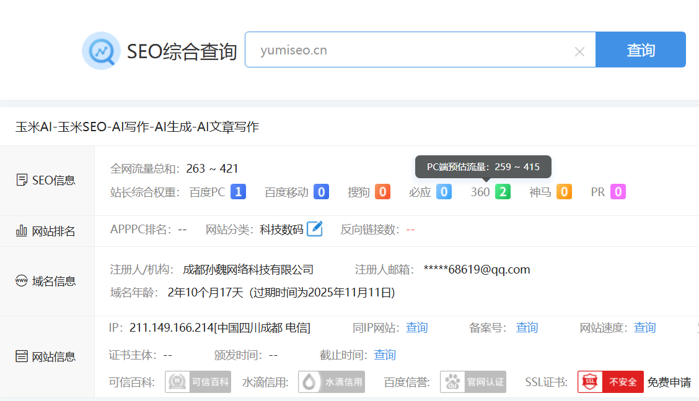Click the pink PR value badge
Image resolution: width=699 pixels, height=401 pixels.
click(618, 192)
